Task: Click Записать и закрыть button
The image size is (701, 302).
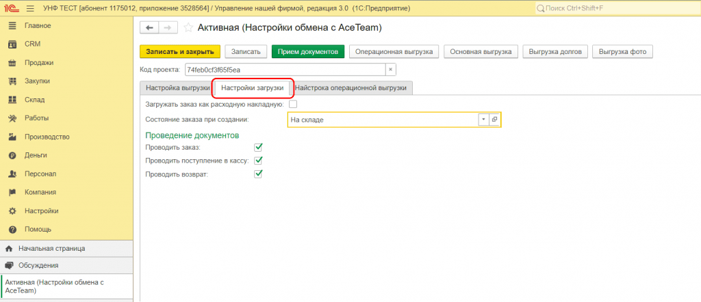Action: tap(179, 52)
